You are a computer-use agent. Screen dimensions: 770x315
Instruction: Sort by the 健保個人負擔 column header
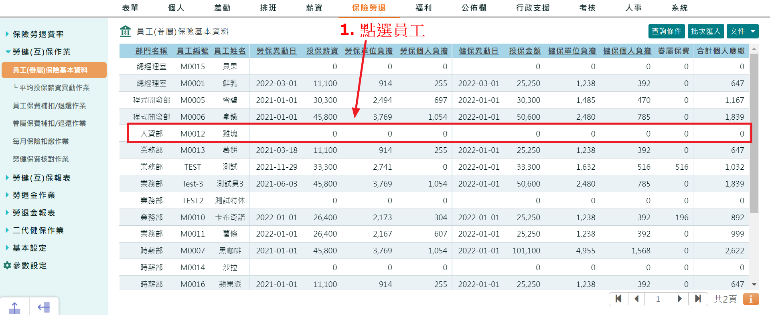pos(627,51)
